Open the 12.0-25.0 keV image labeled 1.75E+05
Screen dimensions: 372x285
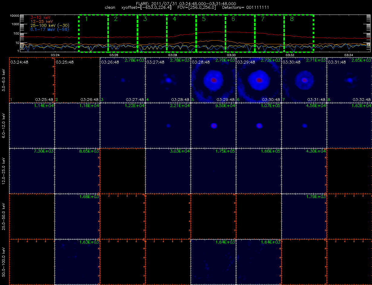(x=213, y=171)
